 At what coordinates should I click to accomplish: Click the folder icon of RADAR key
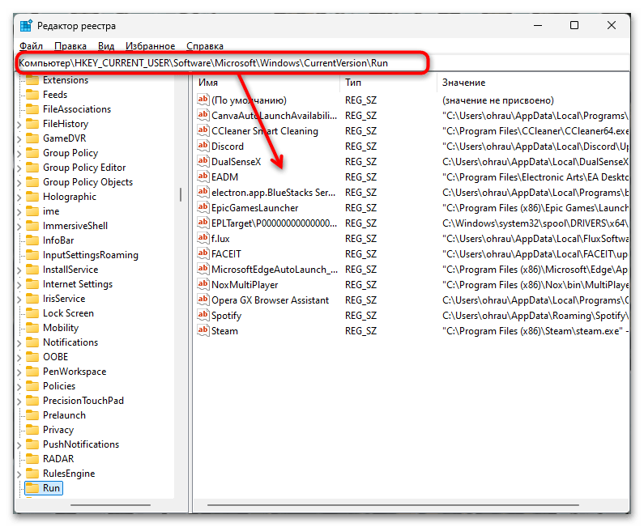(x=32, y=458)
